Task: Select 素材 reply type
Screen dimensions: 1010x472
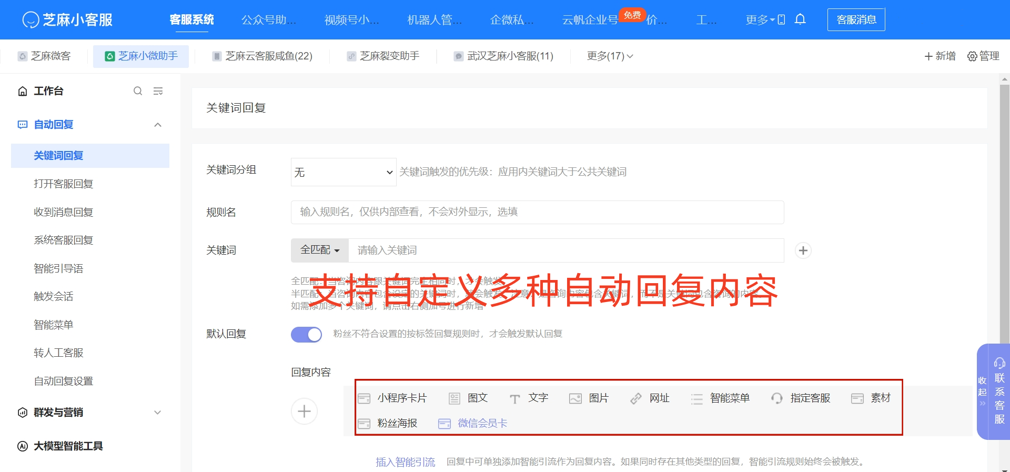Action: pyautogui.click(x=871, y=398)
